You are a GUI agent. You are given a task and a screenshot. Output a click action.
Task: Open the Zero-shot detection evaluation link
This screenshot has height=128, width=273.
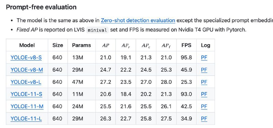(138, 20)
